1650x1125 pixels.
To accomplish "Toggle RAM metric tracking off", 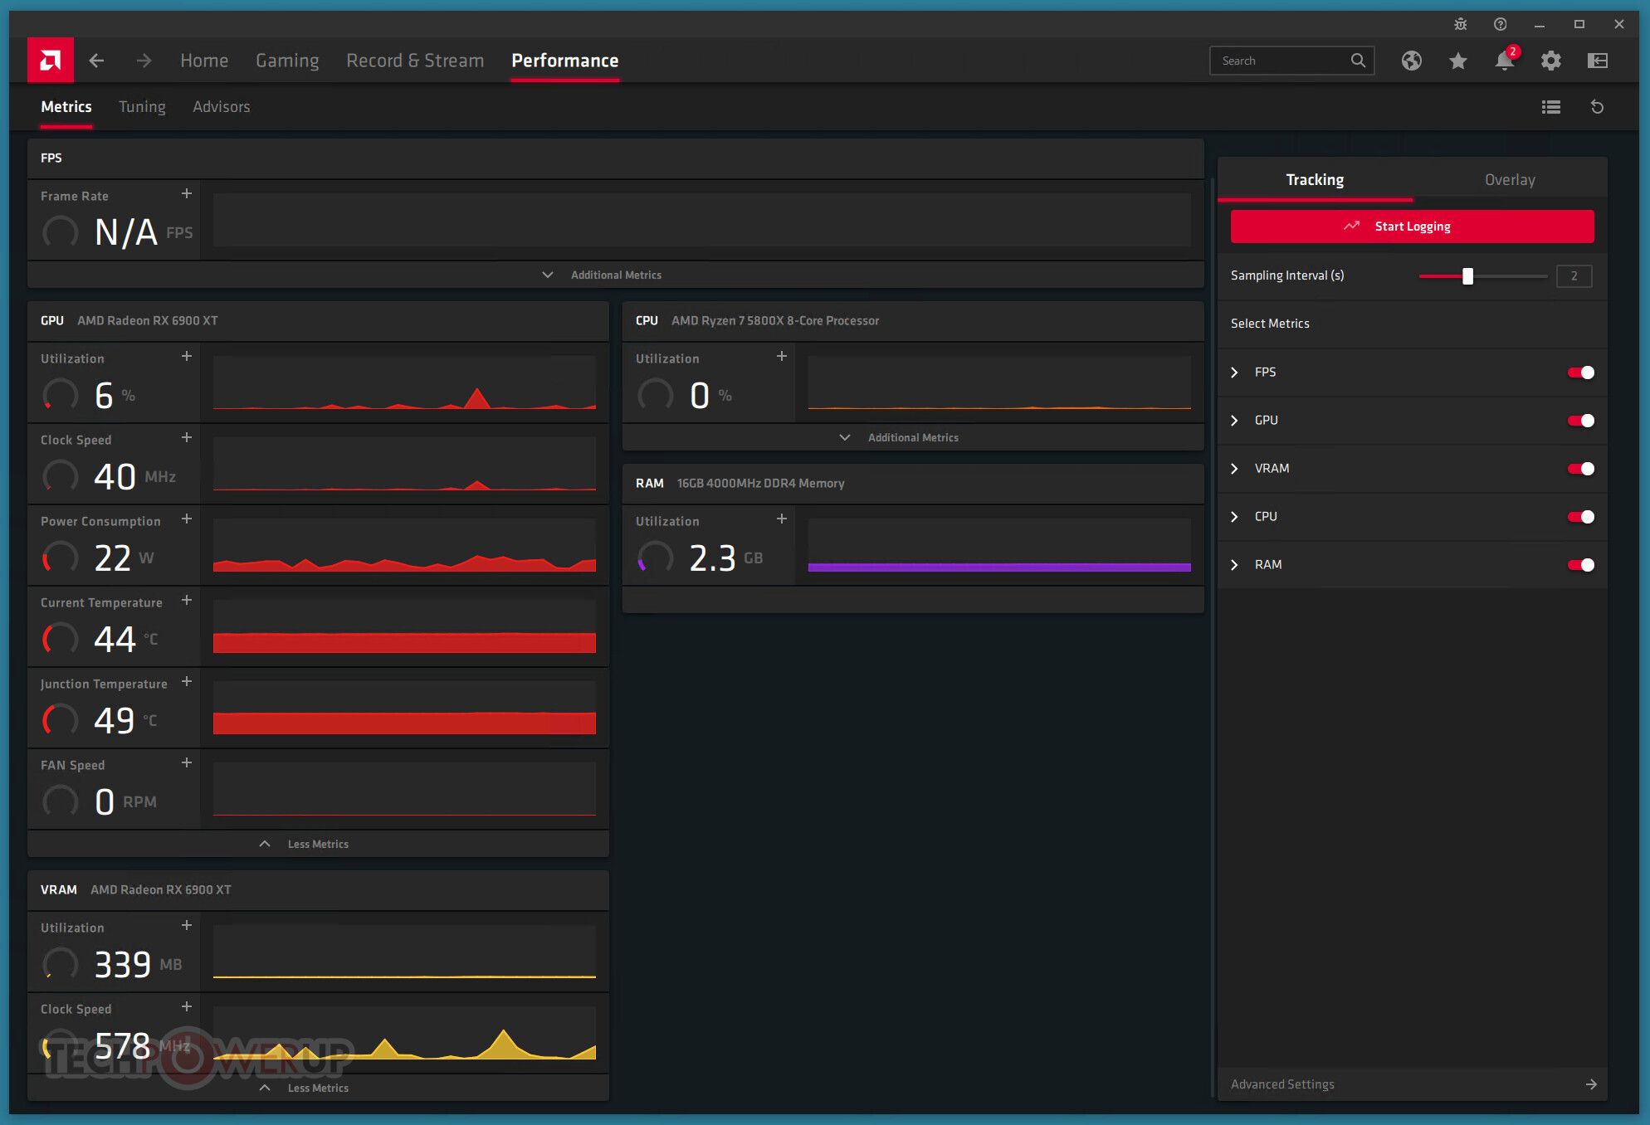I will (1581, 565).
